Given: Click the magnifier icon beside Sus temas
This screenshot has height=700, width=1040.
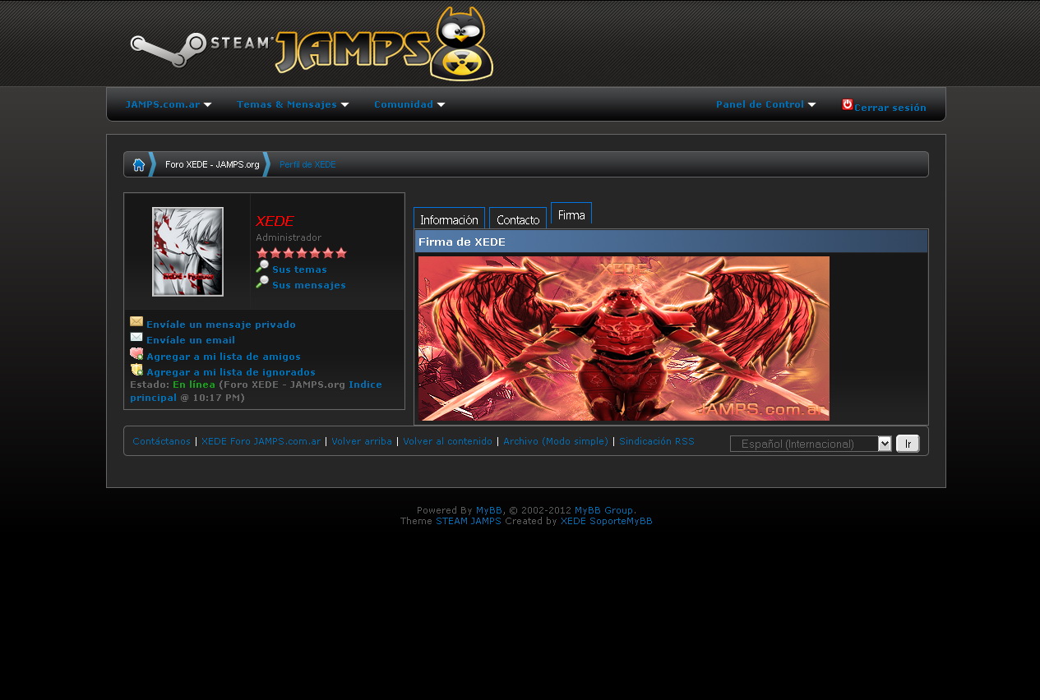Looking at the screenshot, I should pos(262,267).
